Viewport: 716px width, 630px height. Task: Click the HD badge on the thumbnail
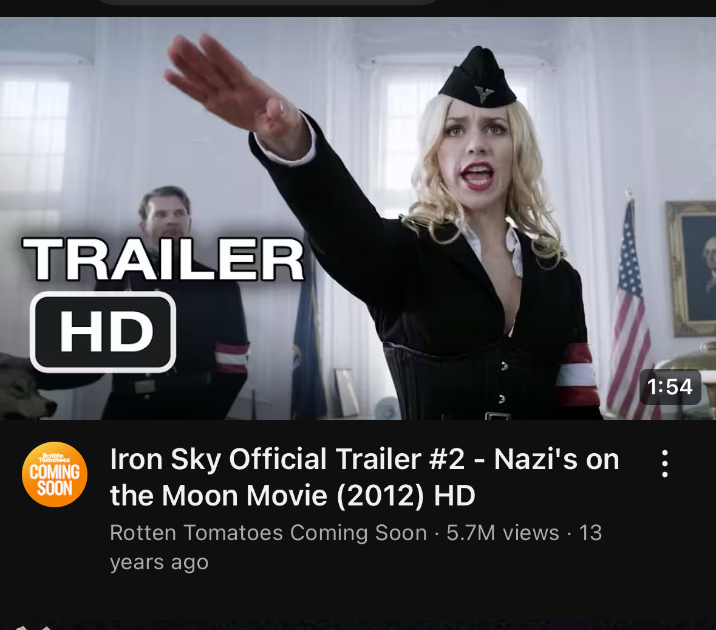[103, 332]
